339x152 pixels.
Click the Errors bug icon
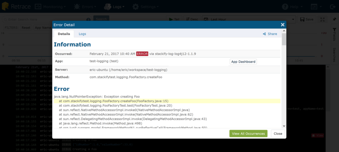pyautogui.click(x=77, y=7)
